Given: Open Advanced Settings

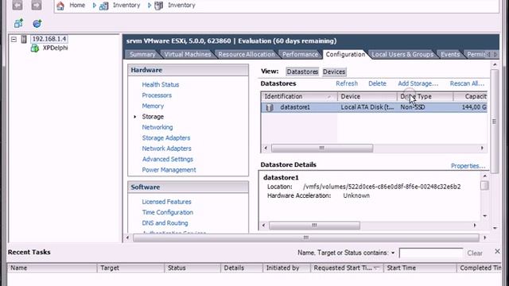Looking at the screenshot, I should pos(168,159).
